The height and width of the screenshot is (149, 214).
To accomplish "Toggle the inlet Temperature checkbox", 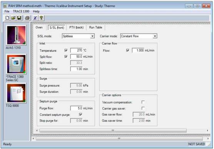I will click(66, 50).
